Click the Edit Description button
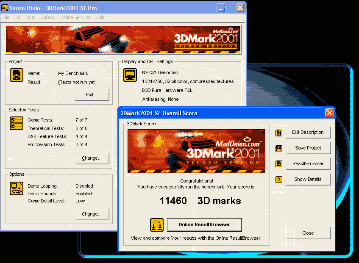 click(308, 132)
